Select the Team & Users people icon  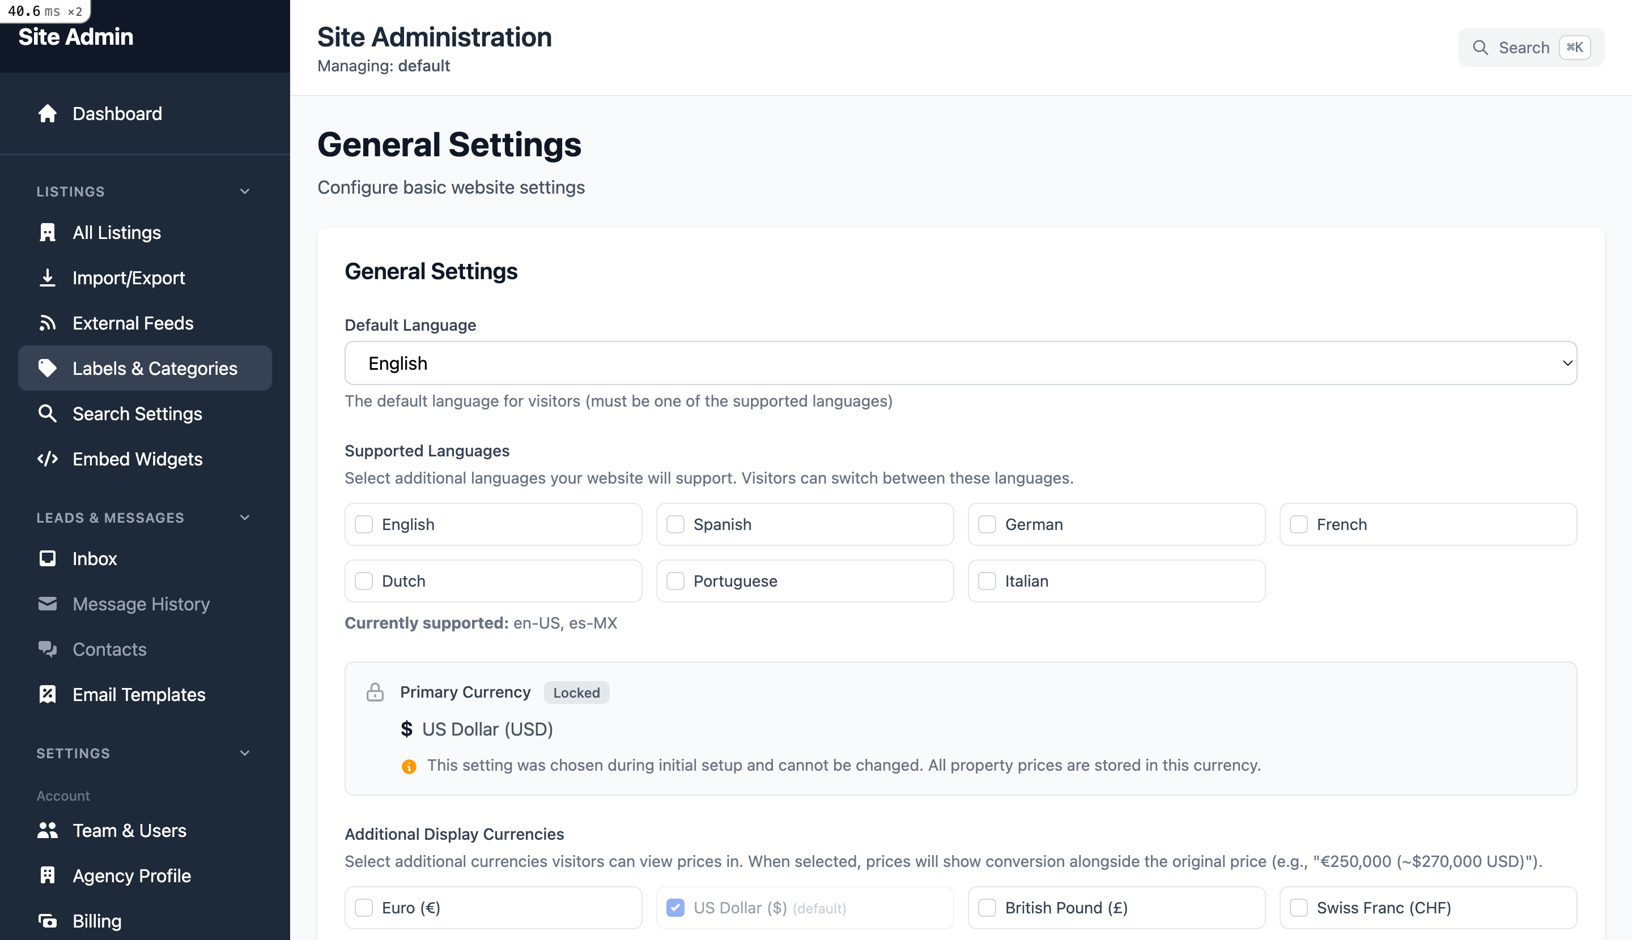tap(48, 830)
